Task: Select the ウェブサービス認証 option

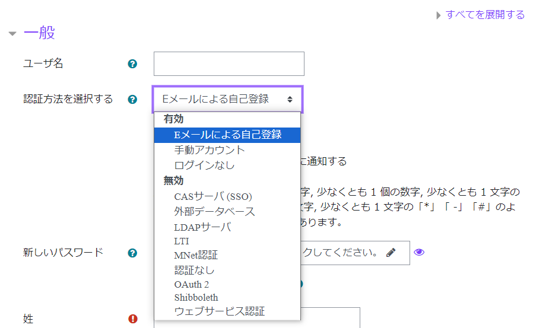Action: (227, 311)
